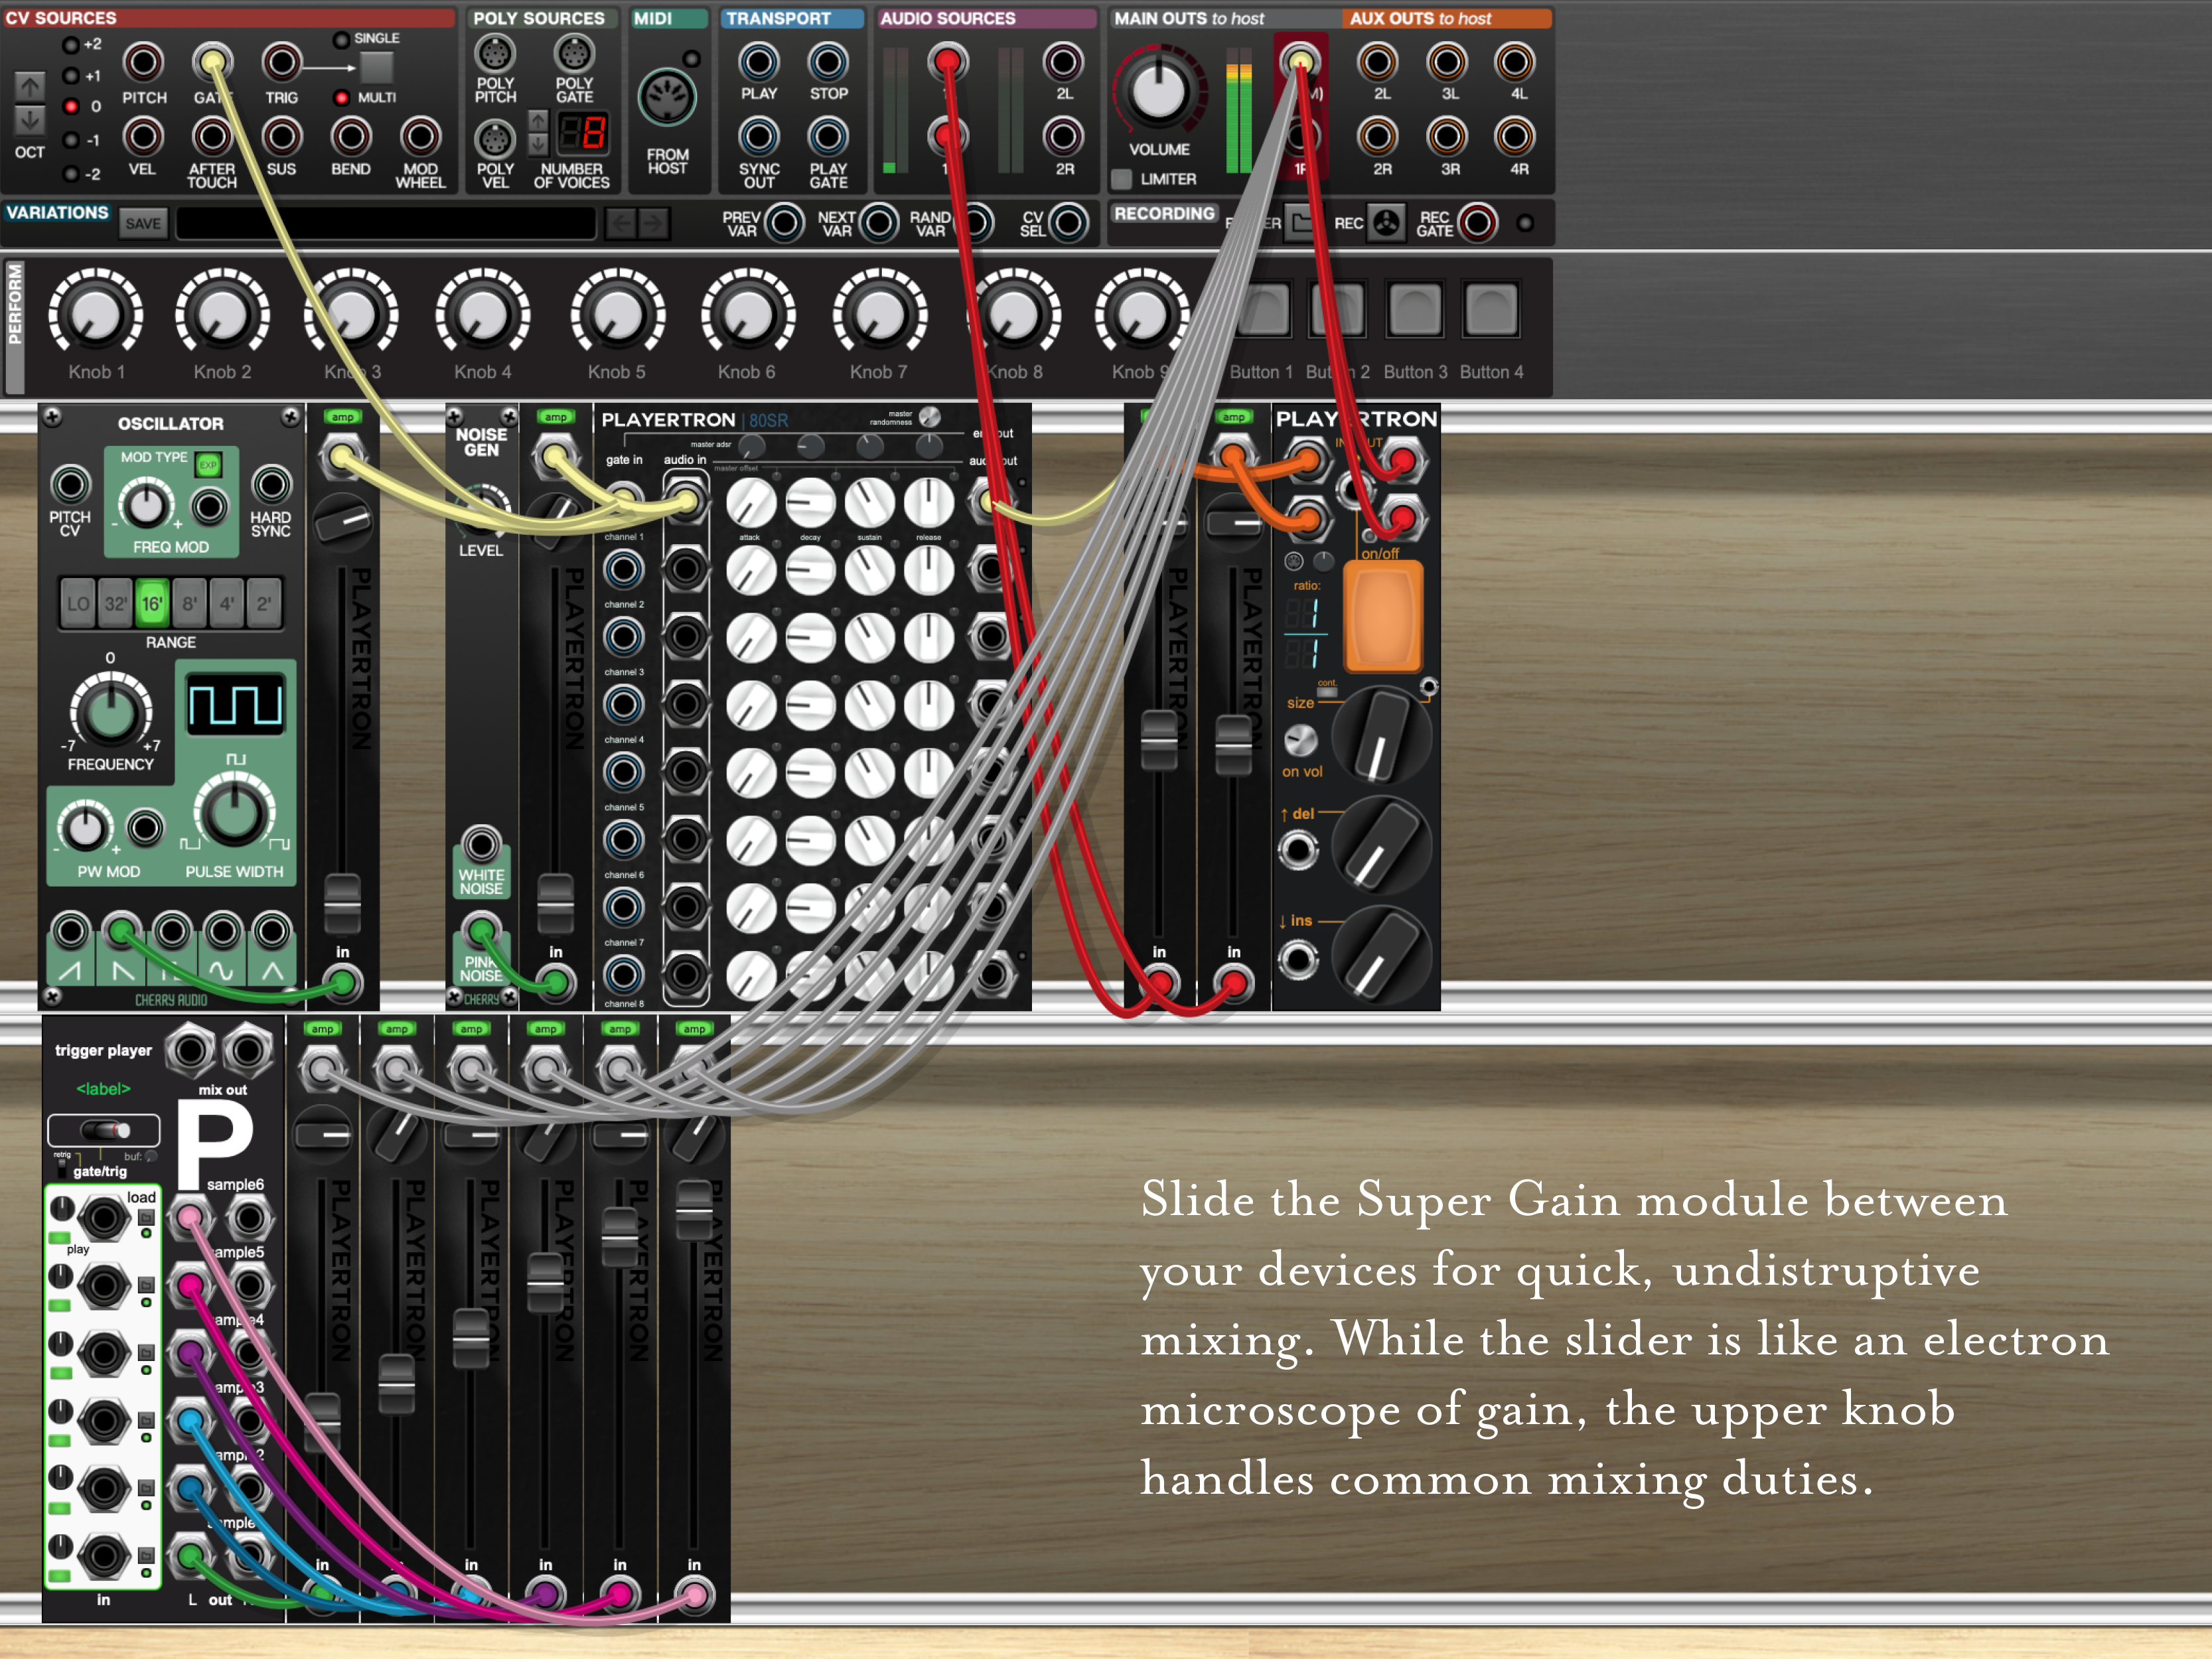The height and width of the screenshot is (1659, 2212).
Task: Click the main VOLUME knob
Action: tap(1158, 92)
